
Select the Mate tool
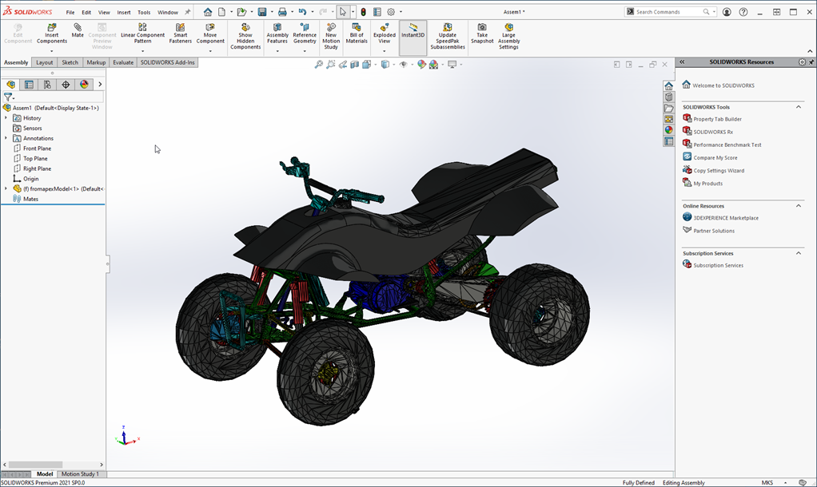coord(77,32)
